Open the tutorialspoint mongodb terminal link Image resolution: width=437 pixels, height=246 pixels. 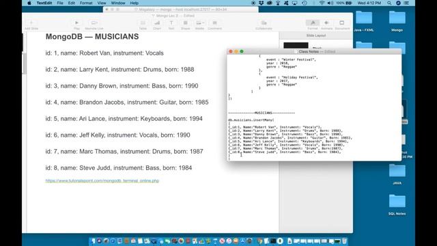coord(102,180)
